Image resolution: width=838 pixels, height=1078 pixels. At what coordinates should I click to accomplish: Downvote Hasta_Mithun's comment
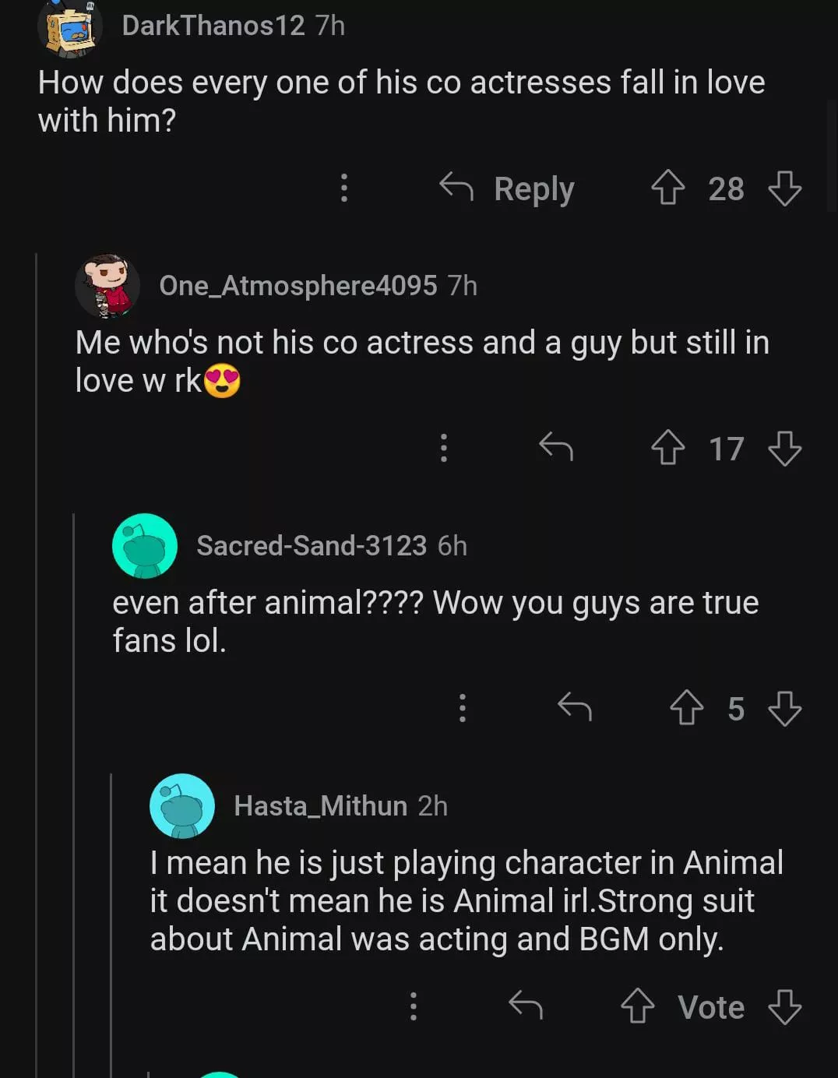pyautogui.click(x=784, y=1006)
